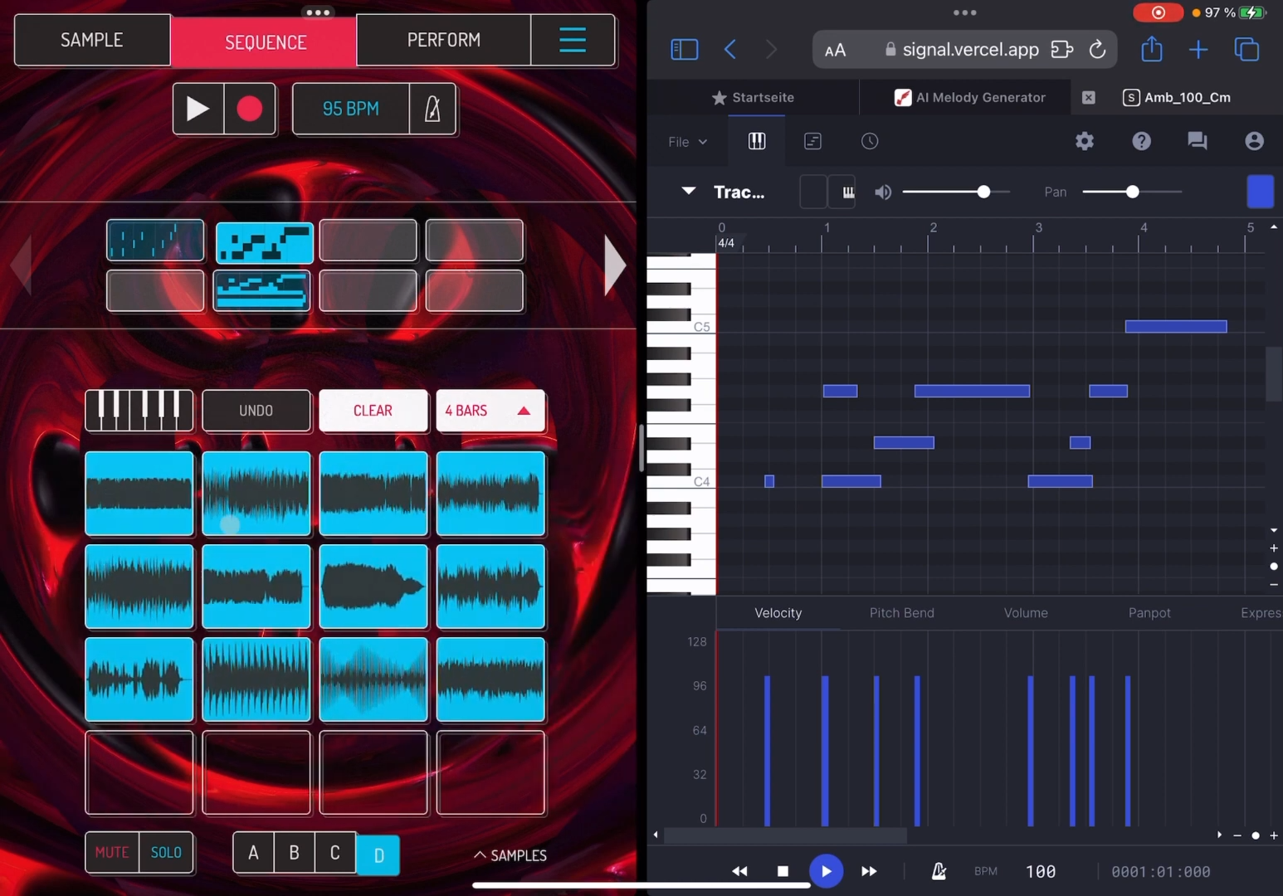Click the UNDO button
The image size is (1283, 896).
pyautogui.click(x=256, y=411)
